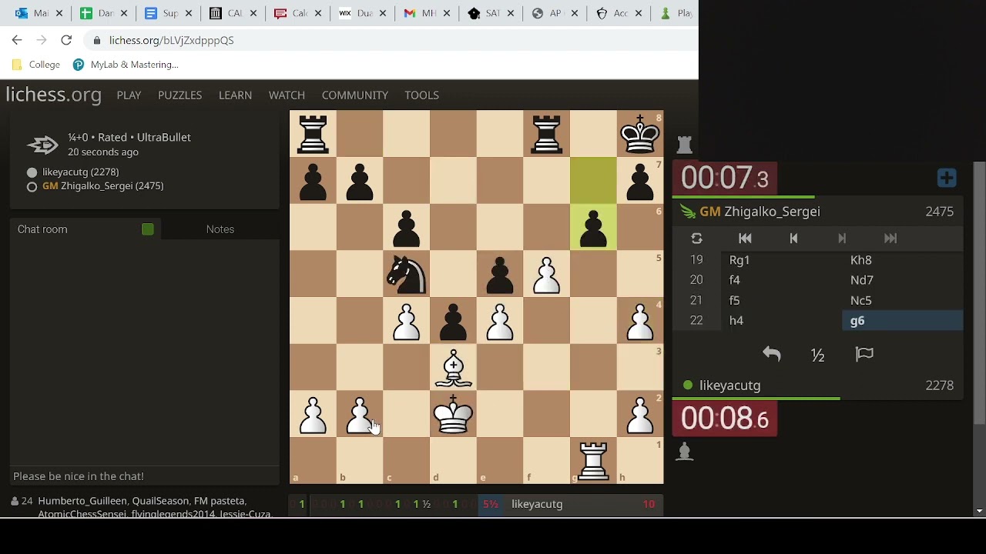Open the College bookmark folder

coord(36,65)
